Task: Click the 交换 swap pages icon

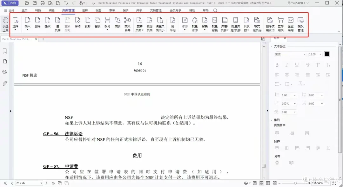Action: pyautogui.click(x=118, y=21)
